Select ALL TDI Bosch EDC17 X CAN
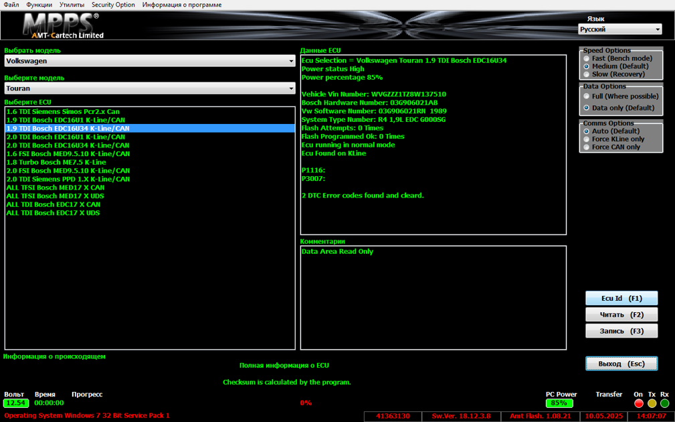 (x=150, y=205)
